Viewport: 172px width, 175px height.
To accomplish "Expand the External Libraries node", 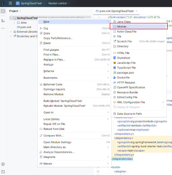I will tap(11, 32).
